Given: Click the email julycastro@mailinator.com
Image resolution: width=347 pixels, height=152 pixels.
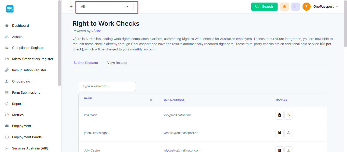Looking at the screenshot, I should pos(182,150).
